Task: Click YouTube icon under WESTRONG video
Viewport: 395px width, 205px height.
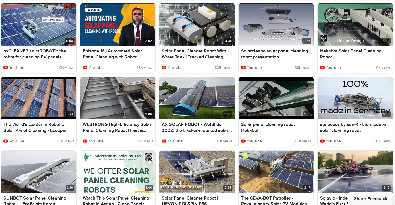Action: tap(85, 141)
